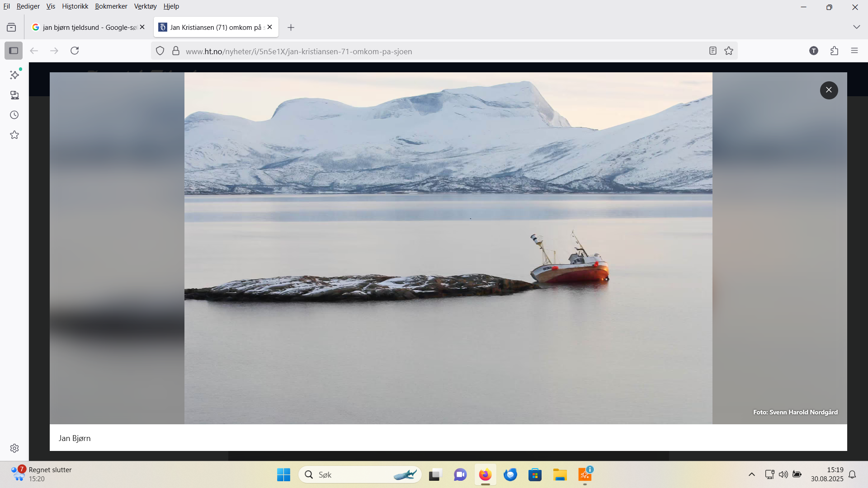Open the AI chatbot sidebar icon
Screen dimensions: 868x488
[x=14, y=75]
